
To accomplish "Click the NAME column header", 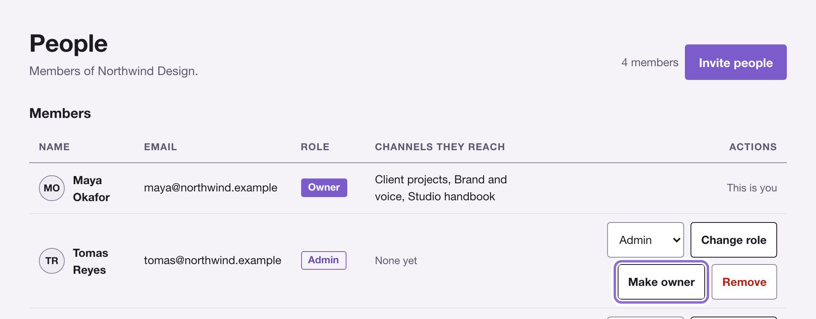I will tap(54, 147).
